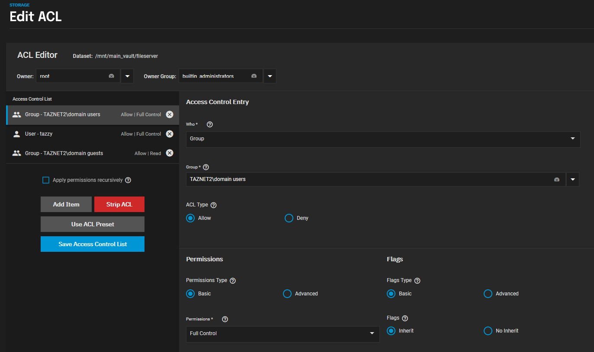Image resolution: width=594 pixels, height=352 pixels.
Task: Remove the domain users ACL entry
Action: 170,114
